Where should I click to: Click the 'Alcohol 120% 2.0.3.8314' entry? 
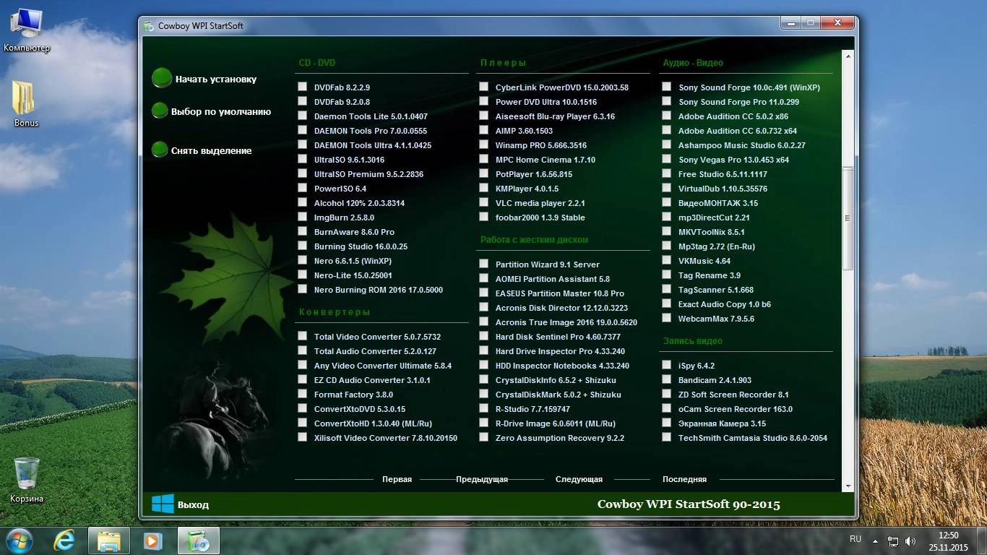coord(359,203)
